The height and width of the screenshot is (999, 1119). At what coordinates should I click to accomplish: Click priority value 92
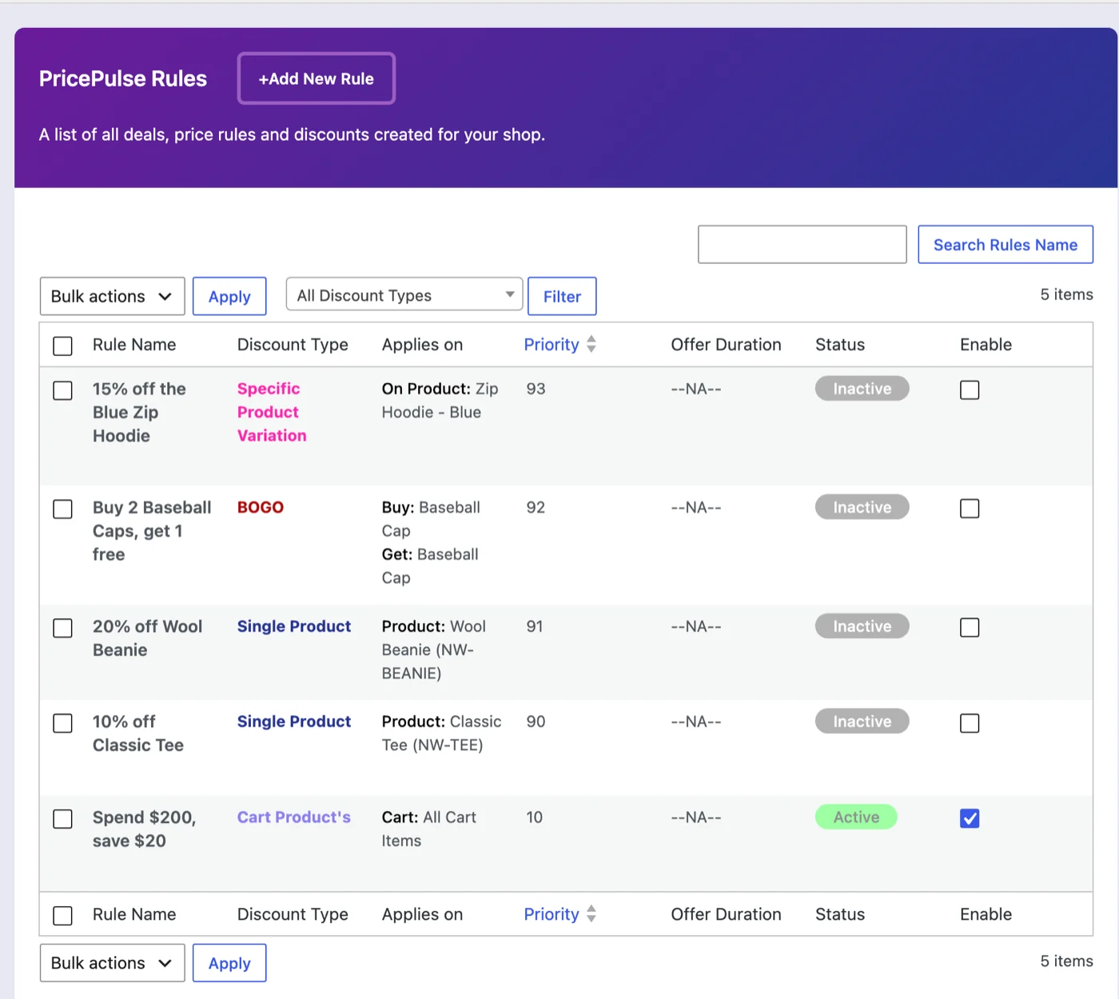pyautogui.click(x=536, y=507)
